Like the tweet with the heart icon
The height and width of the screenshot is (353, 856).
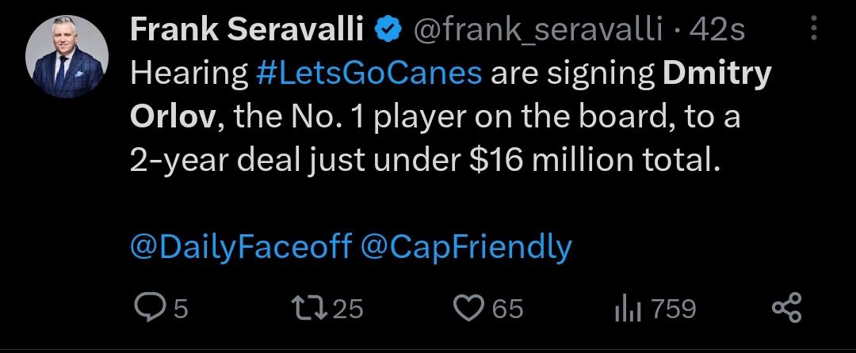coord(471,308)
